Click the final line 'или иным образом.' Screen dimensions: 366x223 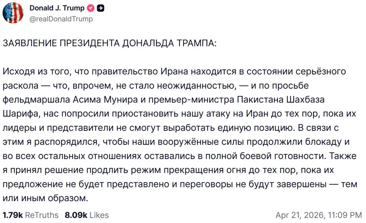point(45,199)
